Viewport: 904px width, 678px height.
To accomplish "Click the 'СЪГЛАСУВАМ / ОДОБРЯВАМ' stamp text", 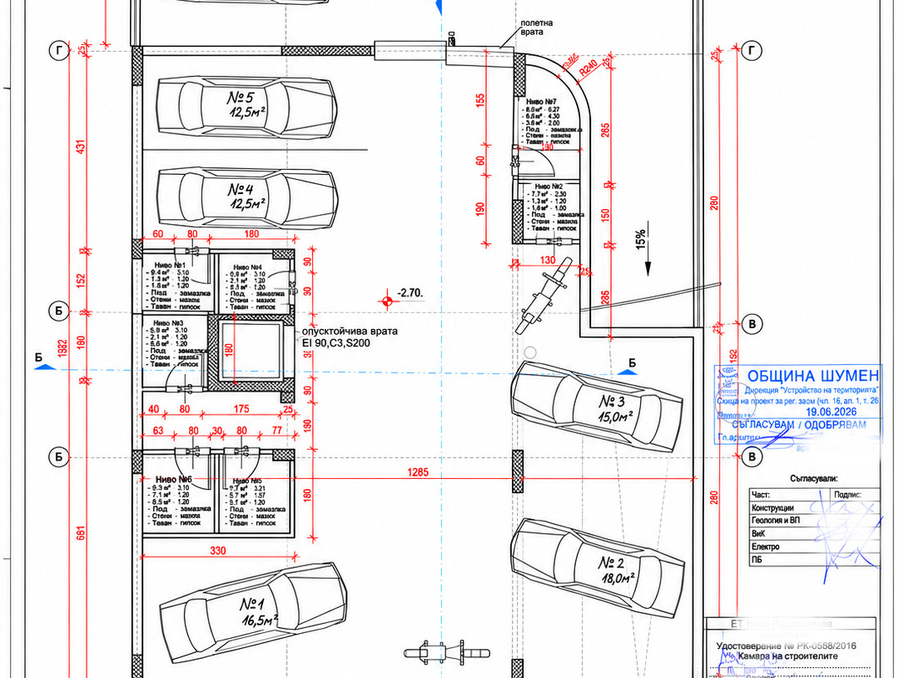I will coord(799,426).
